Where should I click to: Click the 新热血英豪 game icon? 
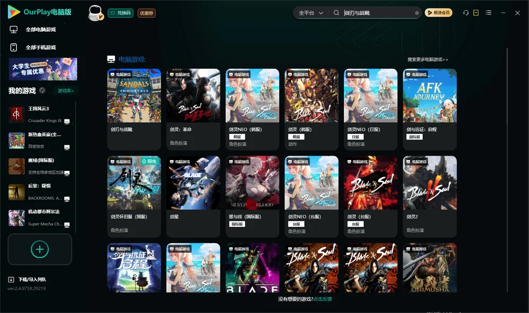click(16, 140)
